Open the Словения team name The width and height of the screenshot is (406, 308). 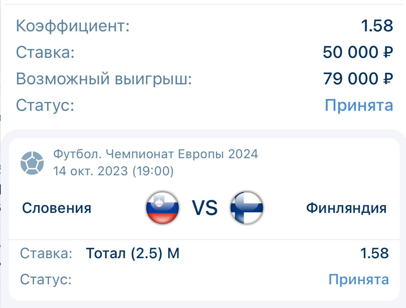pos(57,208)
